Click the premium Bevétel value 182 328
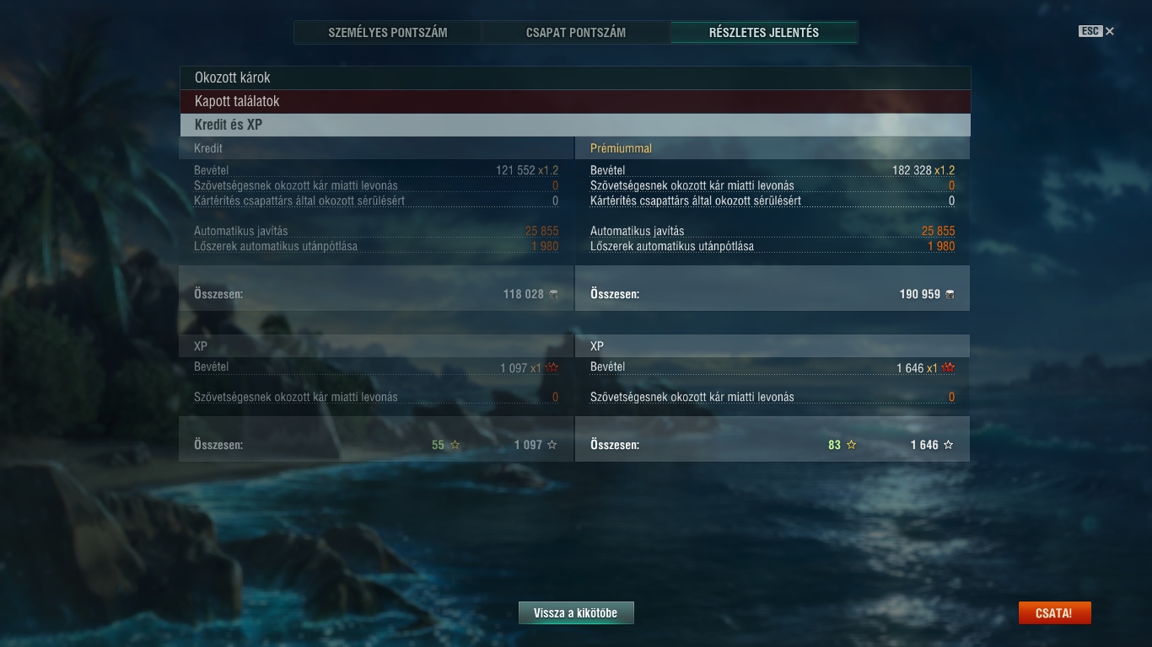The width and height of the screenshot is (1152, 647). [x=912, y=170]
